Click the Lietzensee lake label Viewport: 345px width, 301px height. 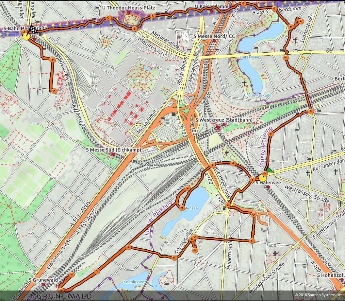pos(247,57)
